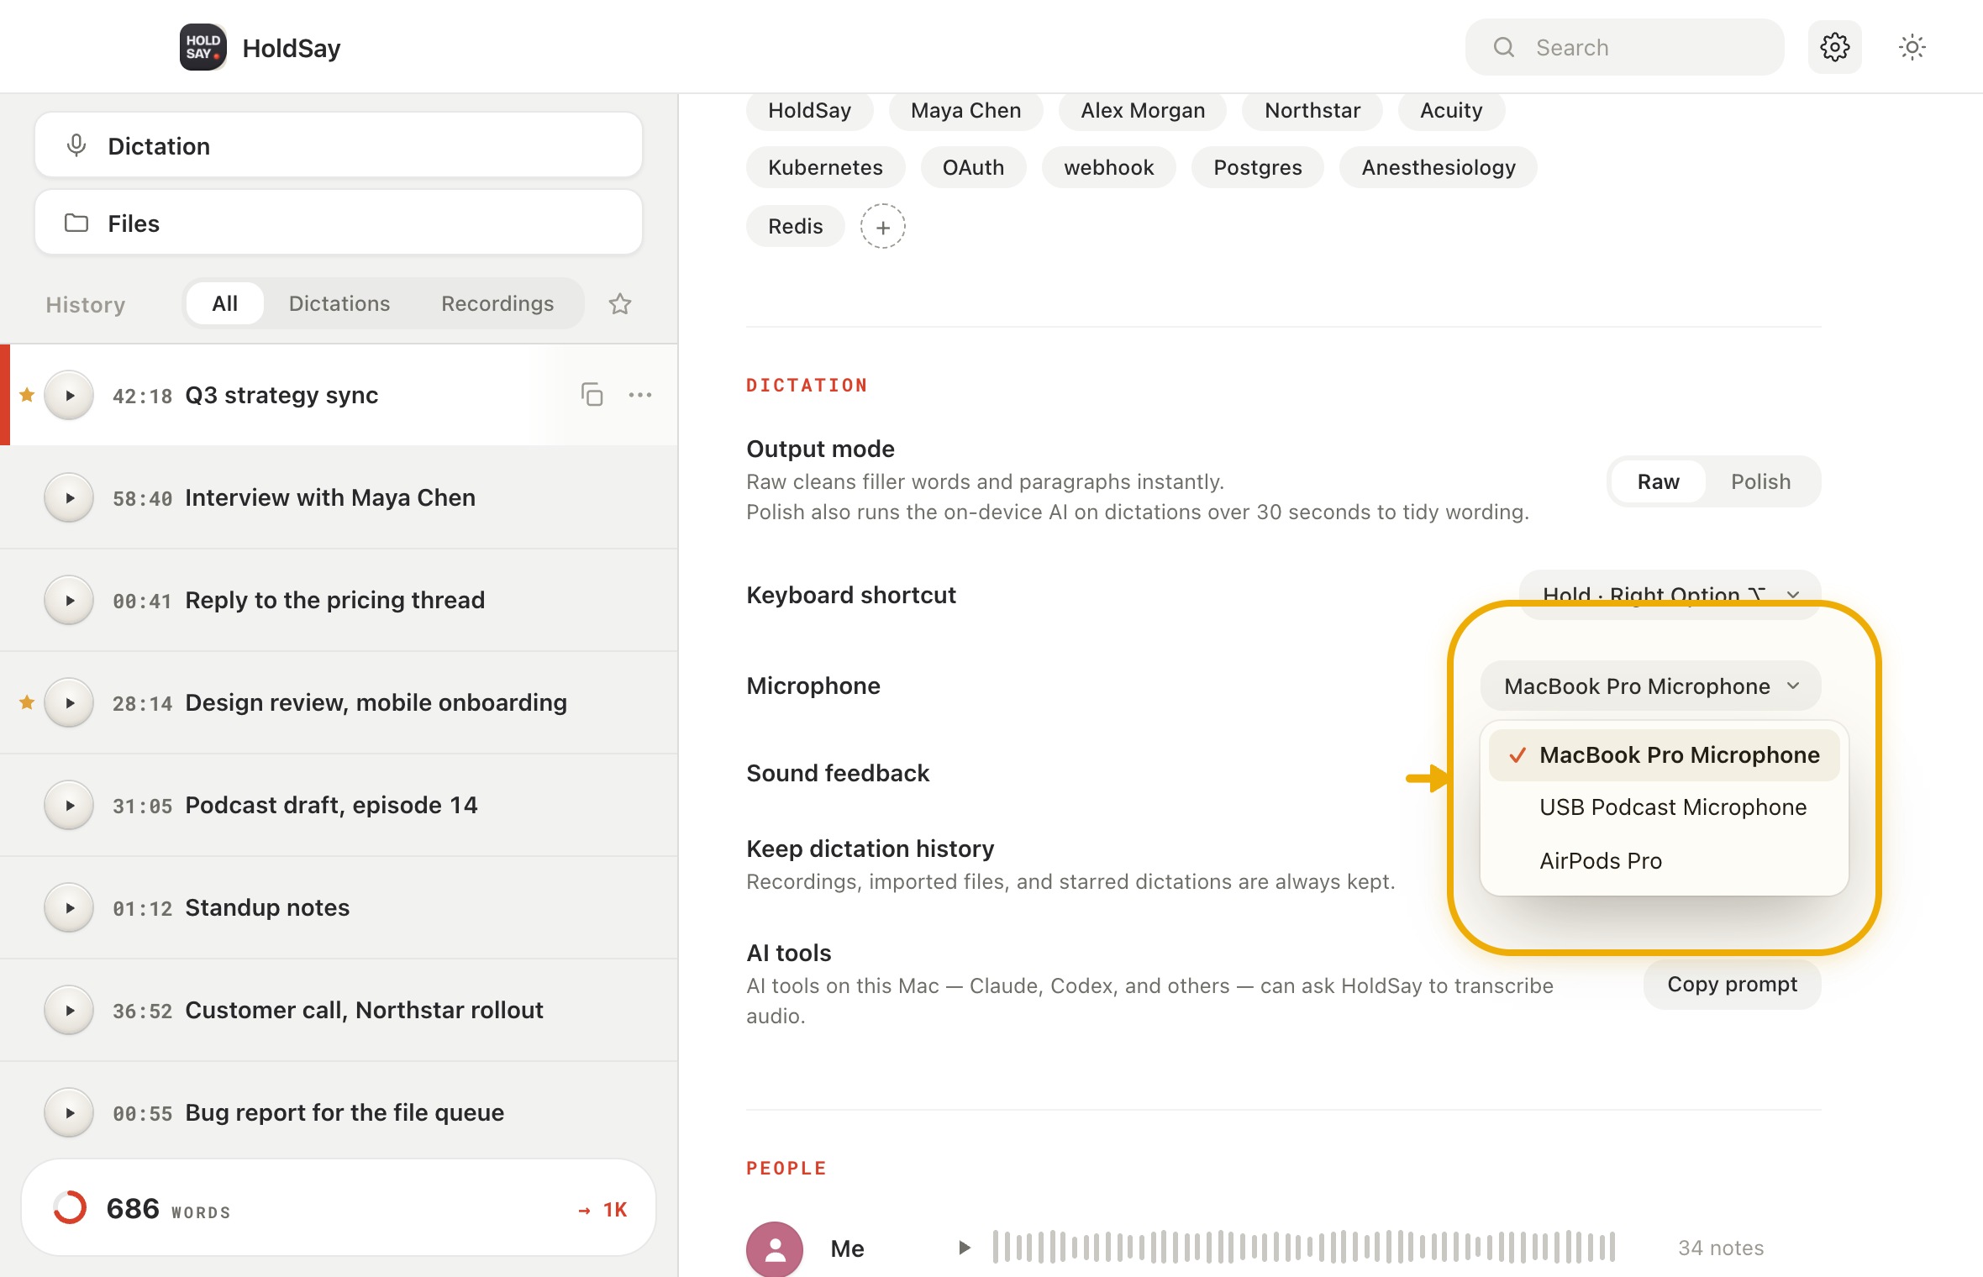
Task: Open the Files section
Action: [x=339, y=223]
